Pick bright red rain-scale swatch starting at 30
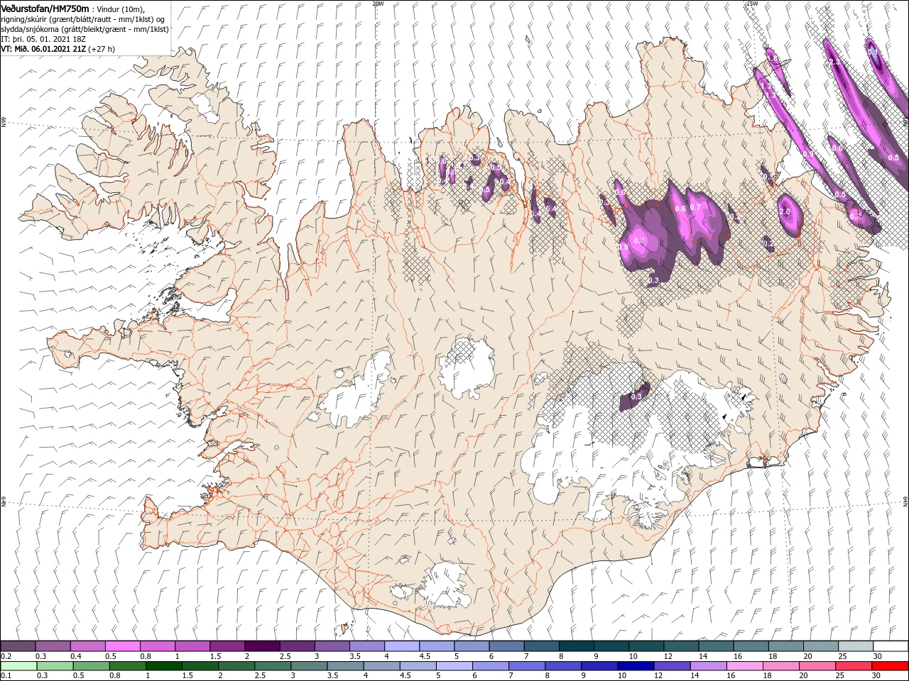This screenshot has width=909, height=681. (x=889, y=666)
